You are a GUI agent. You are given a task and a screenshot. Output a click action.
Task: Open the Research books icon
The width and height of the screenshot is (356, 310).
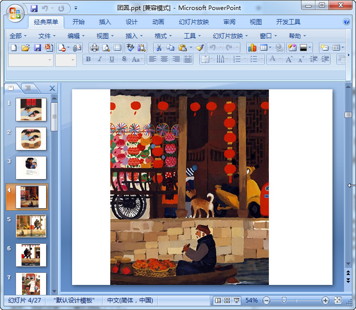coord(142,48)
